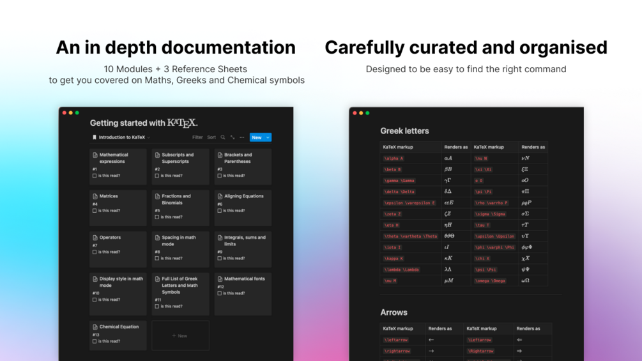Open the Mathematical expressions card title
This screenshot has height=361, width=642.
pos(114,158)
